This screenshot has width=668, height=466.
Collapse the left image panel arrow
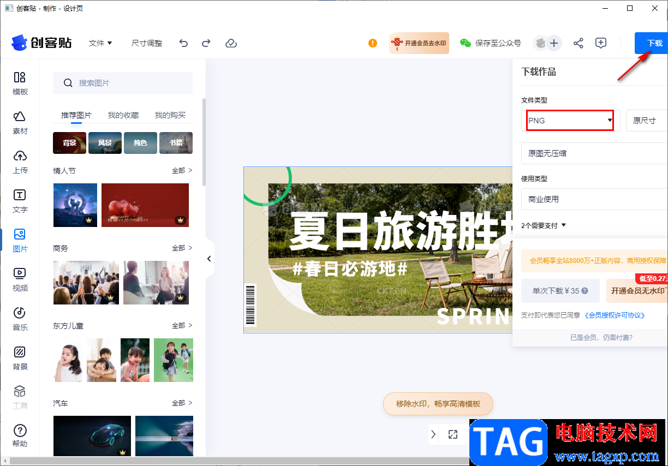point(209,259)
